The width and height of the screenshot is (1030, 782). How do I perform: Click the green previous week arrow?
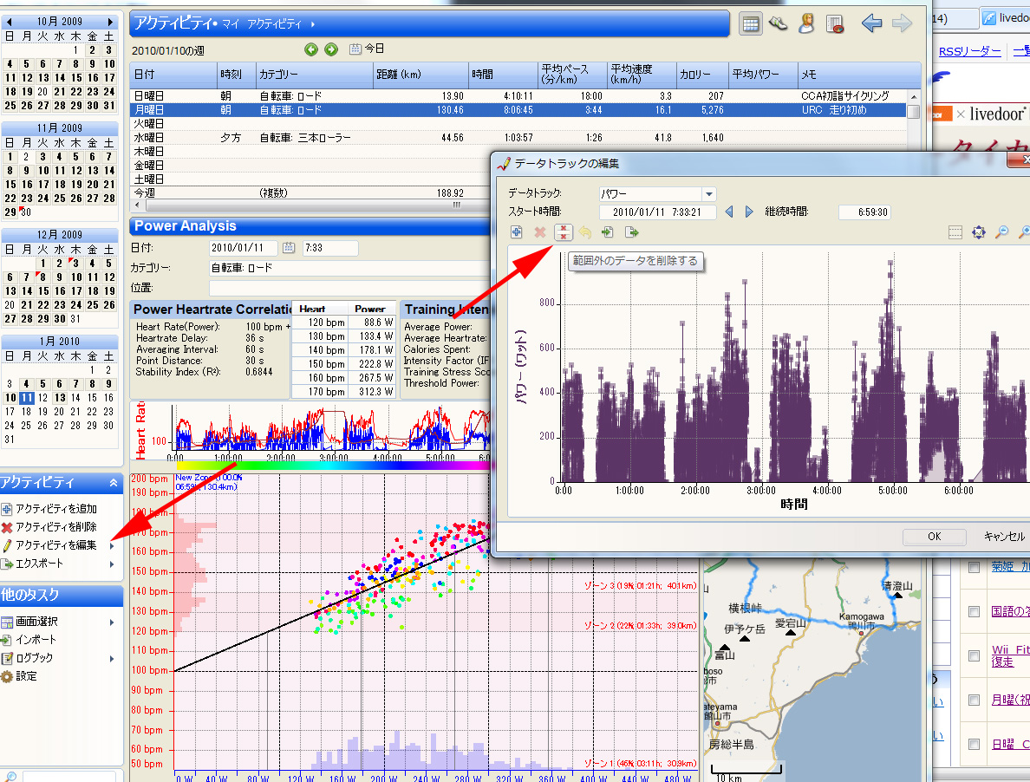pos(311,49)
